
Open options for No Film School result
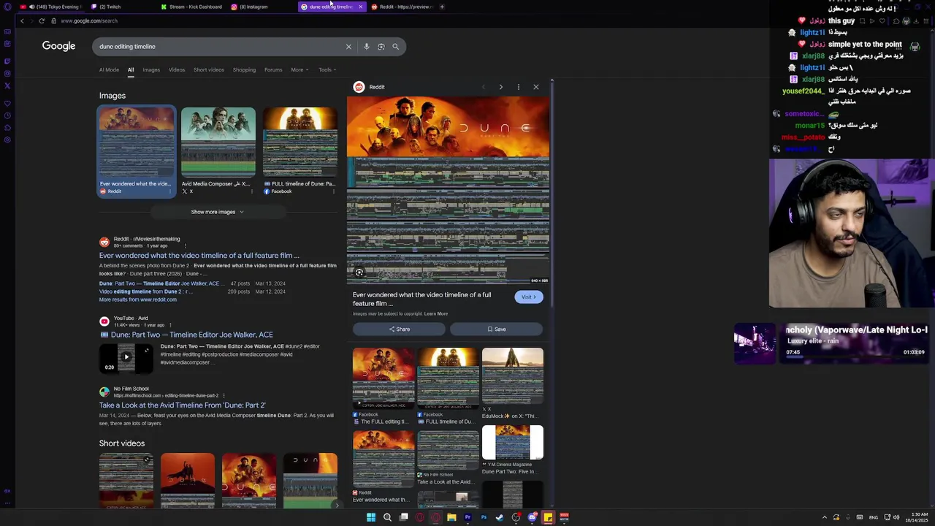pos(224,395)
